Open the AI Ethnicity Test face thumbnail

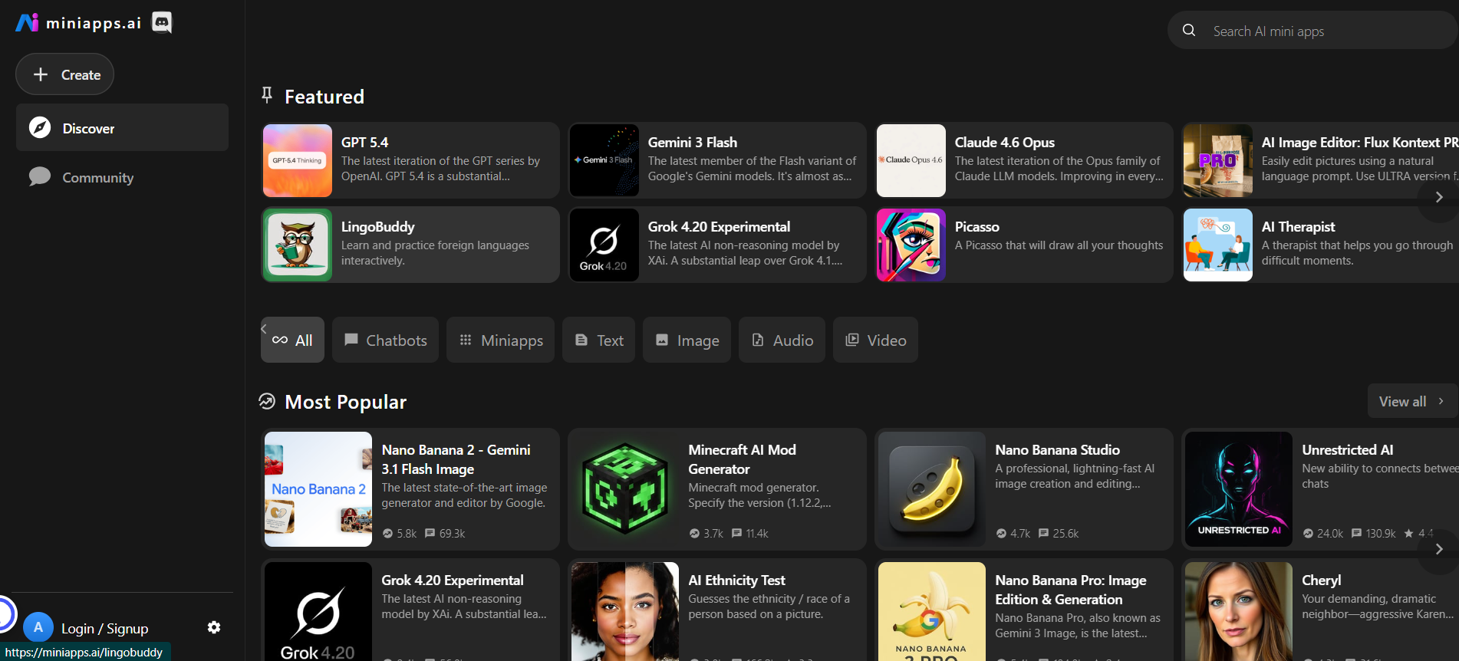(x=625, y=611)
